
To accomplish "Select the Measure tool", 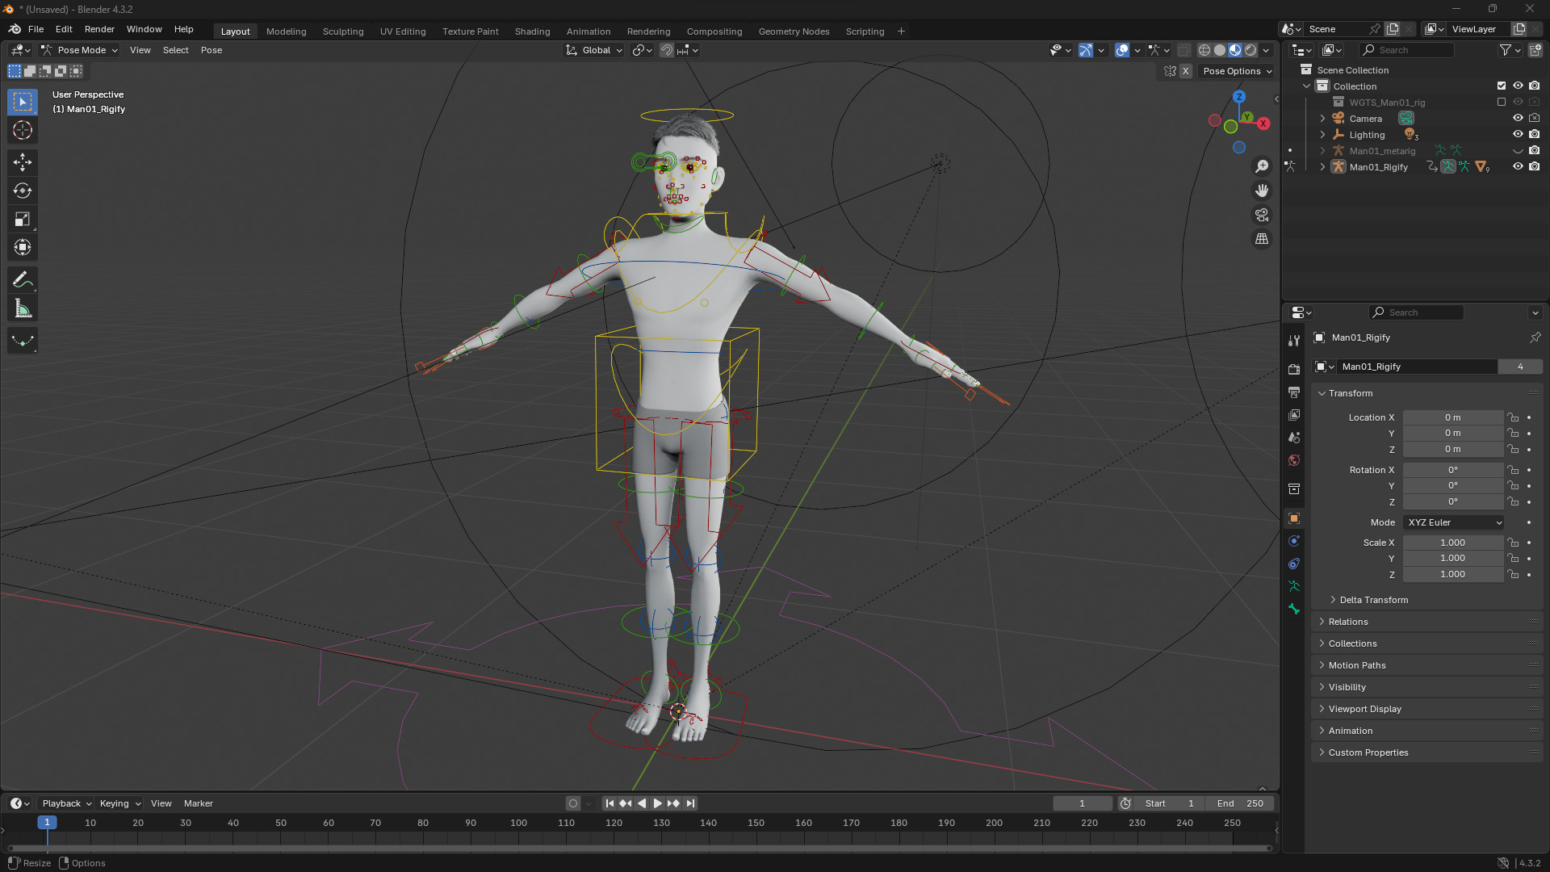I will pyautogui.click(x=23, y=308).
